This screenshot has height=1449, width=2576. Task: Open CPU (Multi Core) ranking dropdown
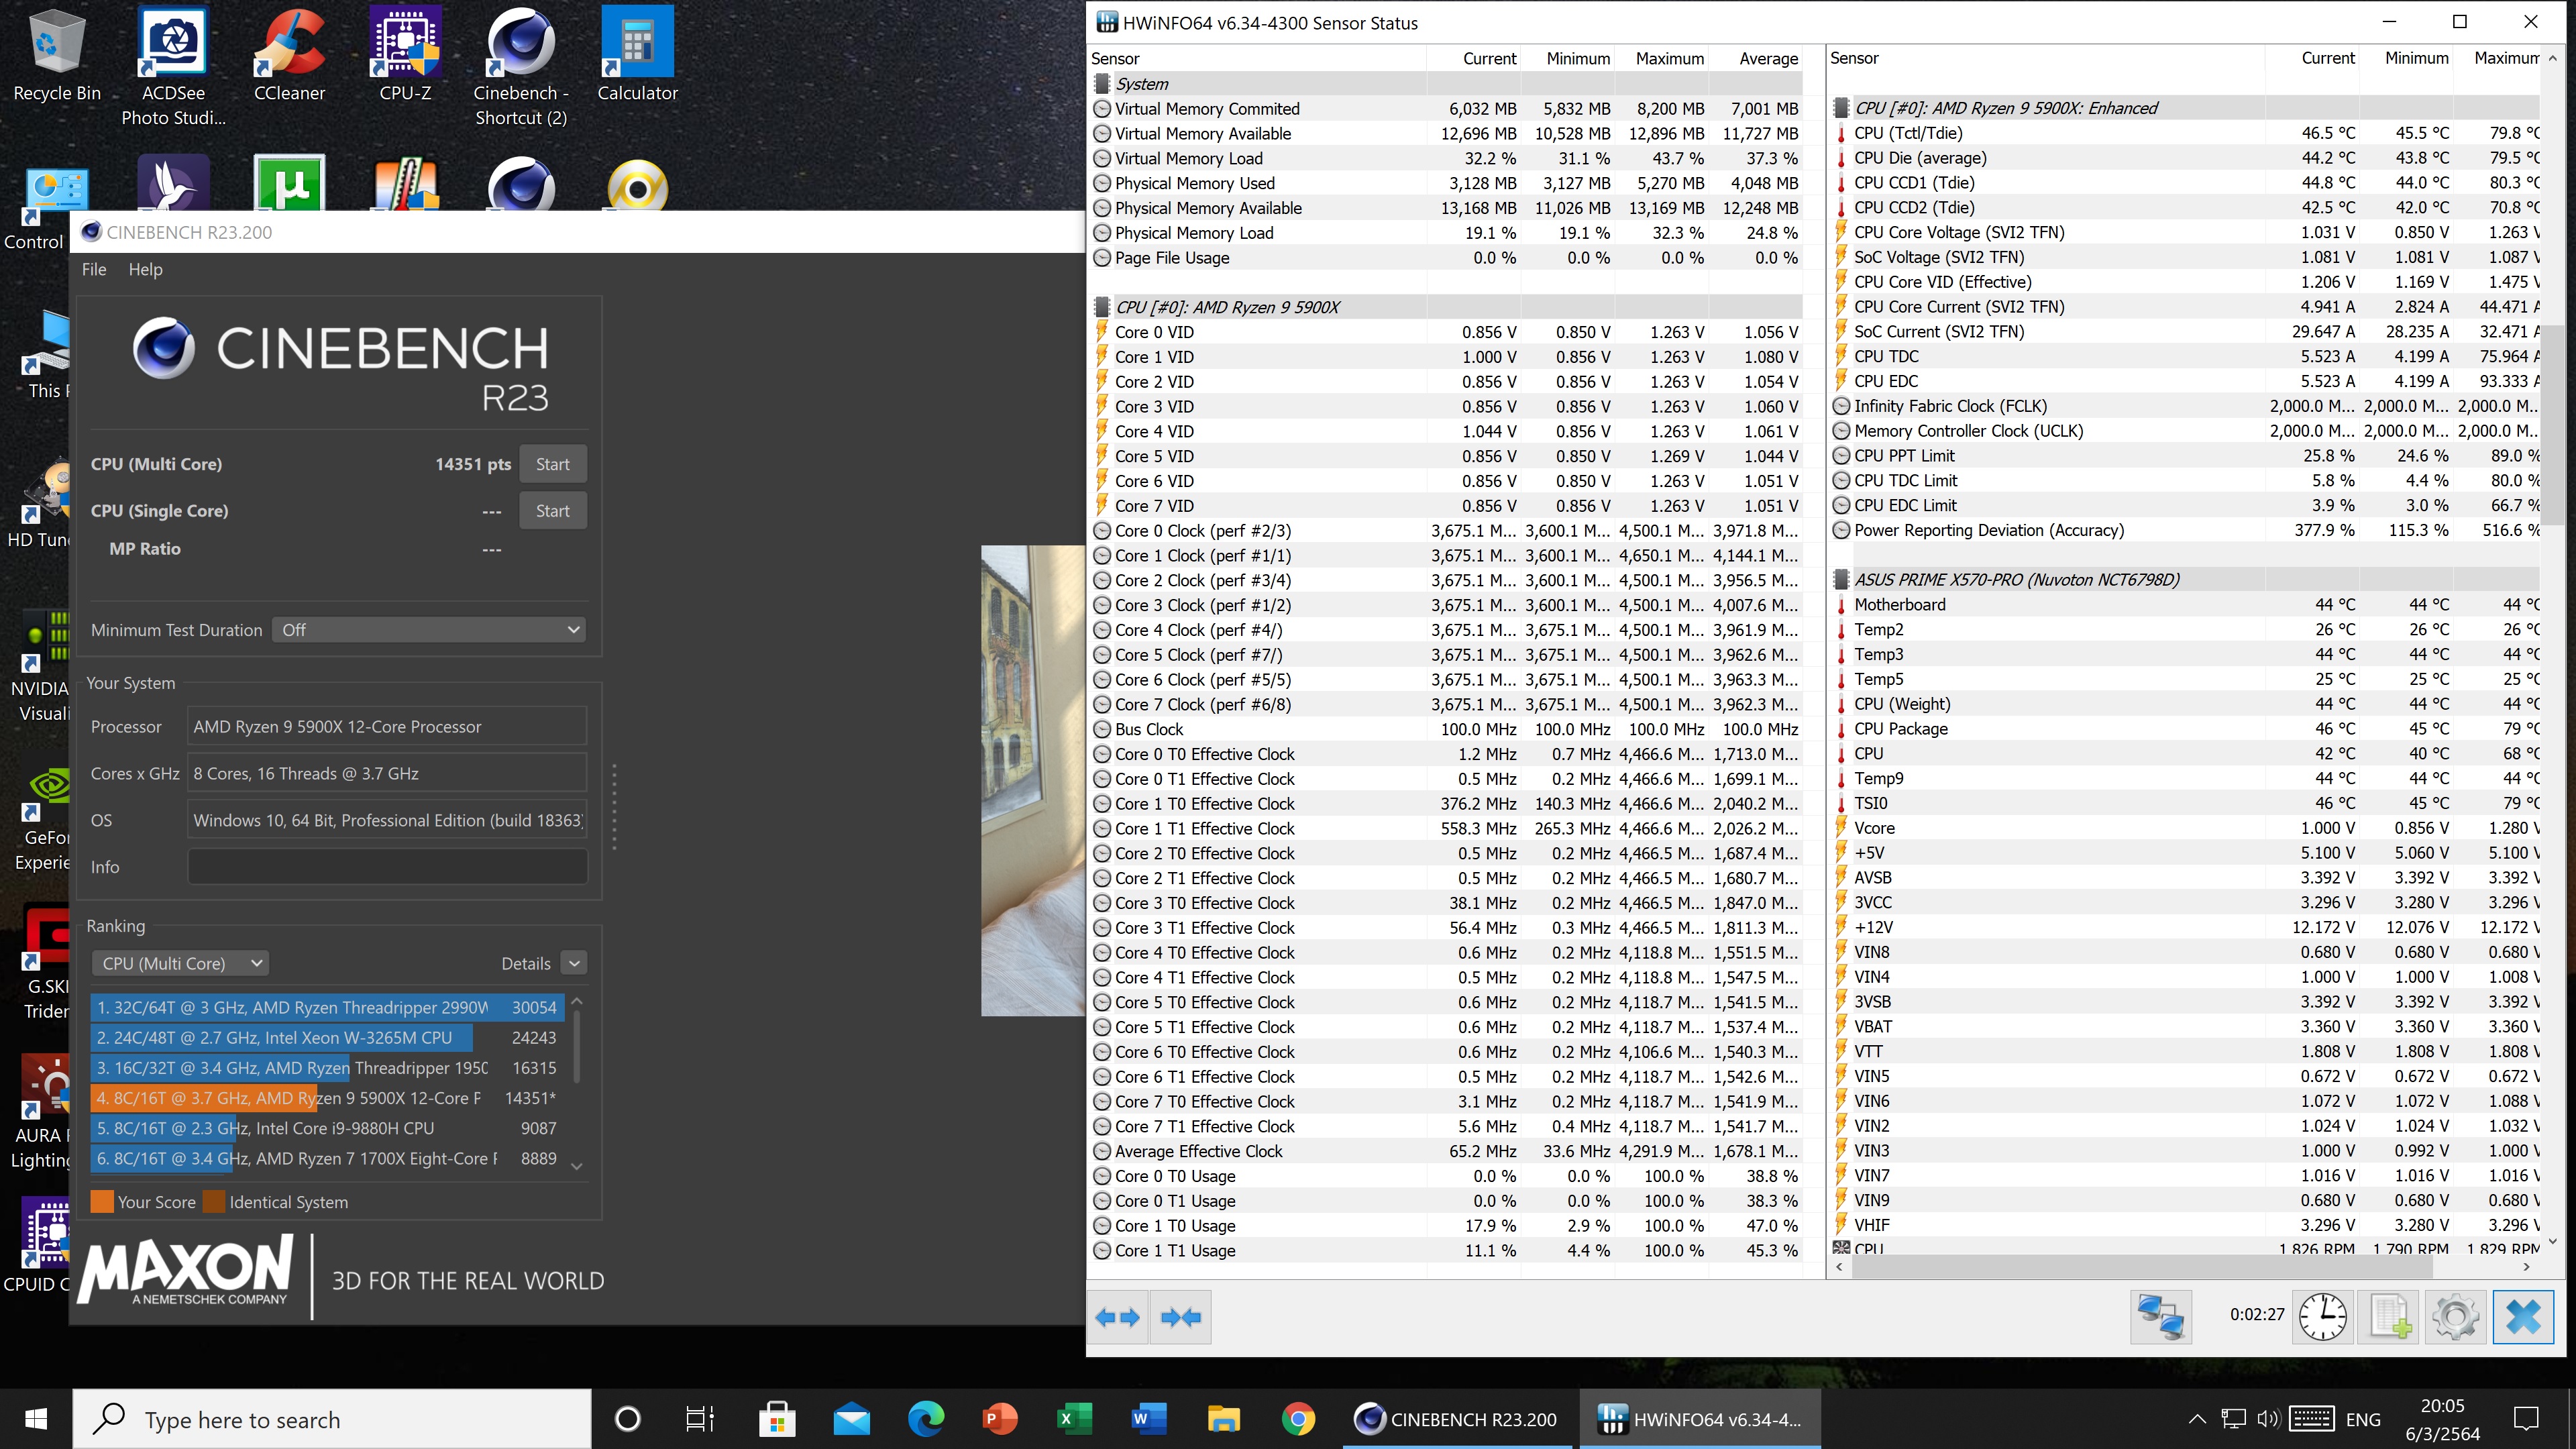click(181, 963)
